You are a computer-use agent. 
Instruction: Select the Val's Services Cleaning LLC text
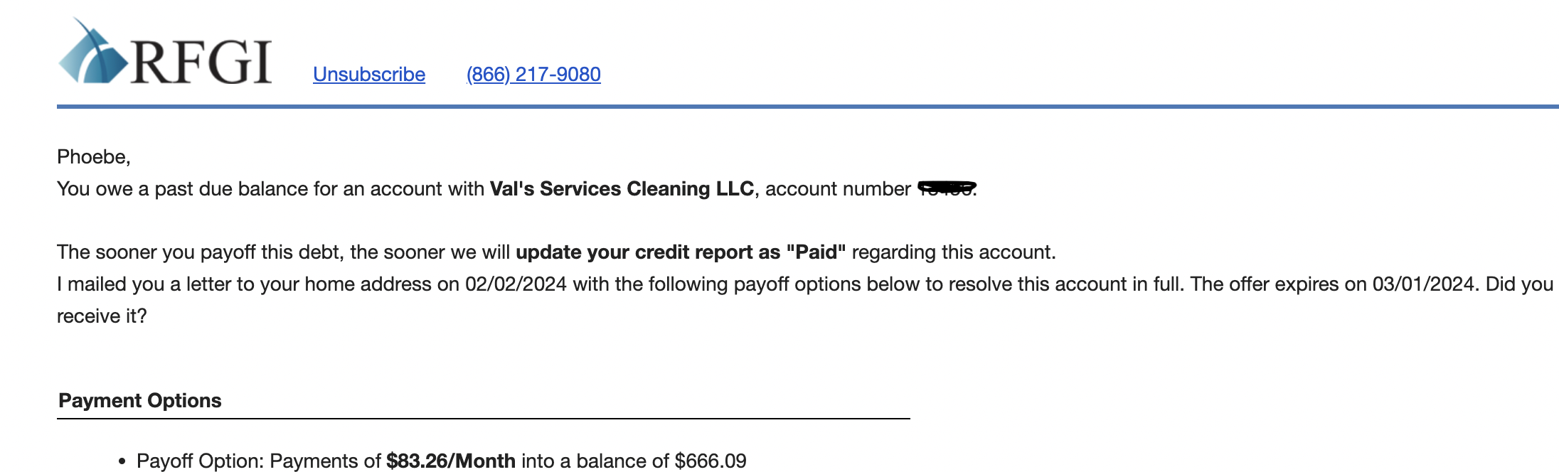(622, 188)
